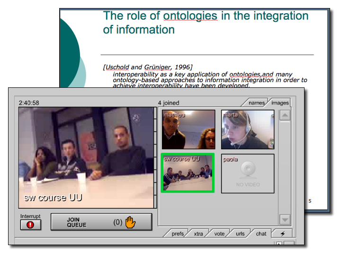Open the vote tab
The width and height of the screenshot is (341, 255).
[x=219, y=234]
